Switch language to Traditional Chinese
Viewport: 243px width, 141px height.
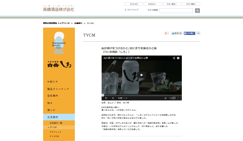click(x=191, y=4)
